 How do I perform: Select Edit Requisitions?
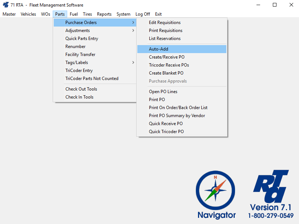click(x=165, y=23)
